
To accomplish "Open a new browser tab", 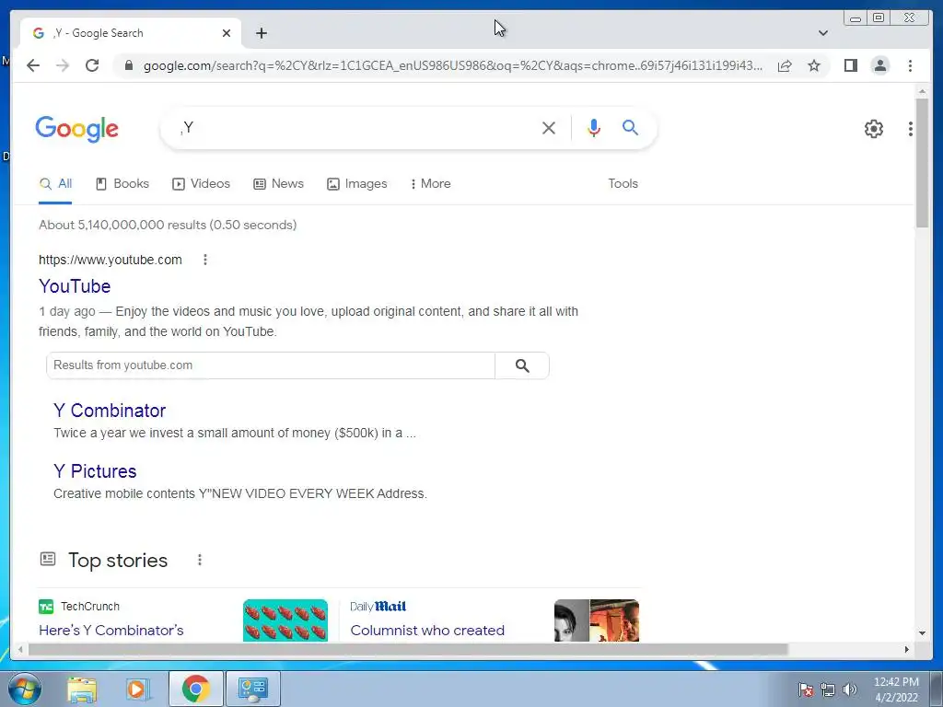I will 261,33.
